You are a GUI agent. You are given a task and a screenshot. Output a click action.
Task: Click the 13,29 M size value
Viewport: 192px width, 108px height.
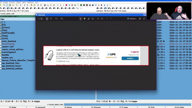point(161,41)
